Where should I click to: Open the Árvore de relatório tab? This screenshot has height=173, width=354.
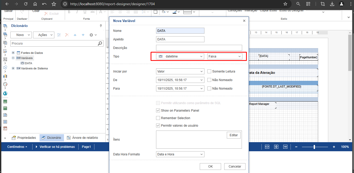click(82, 138)
